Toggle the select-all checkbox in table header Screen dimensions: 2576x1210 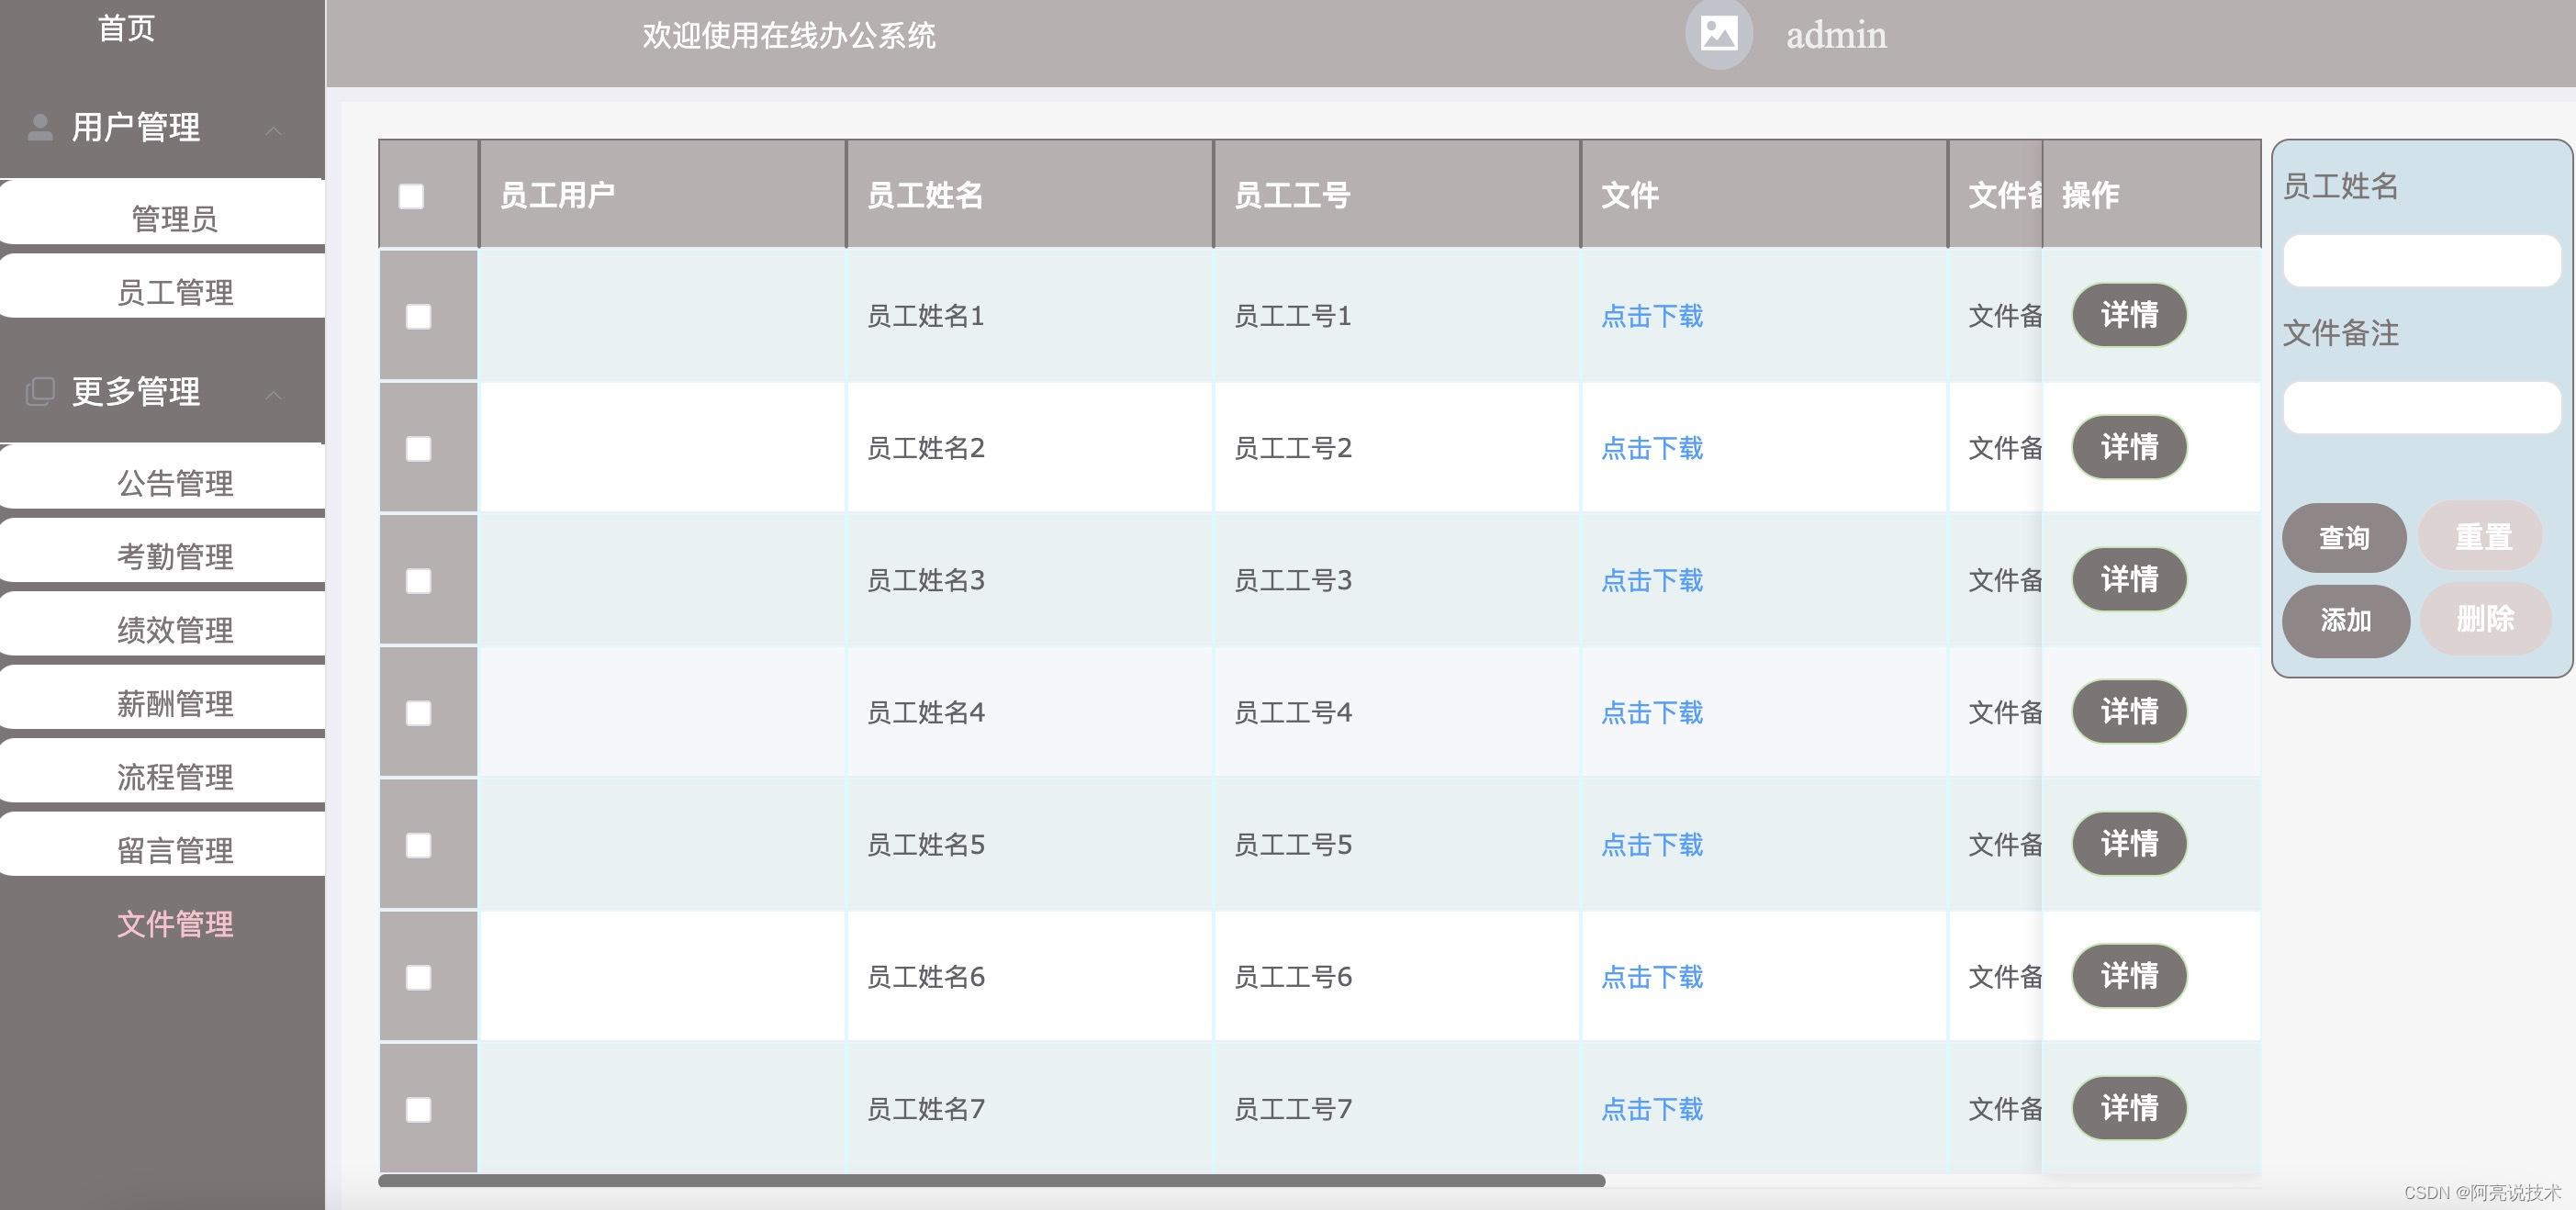(411, 196)
